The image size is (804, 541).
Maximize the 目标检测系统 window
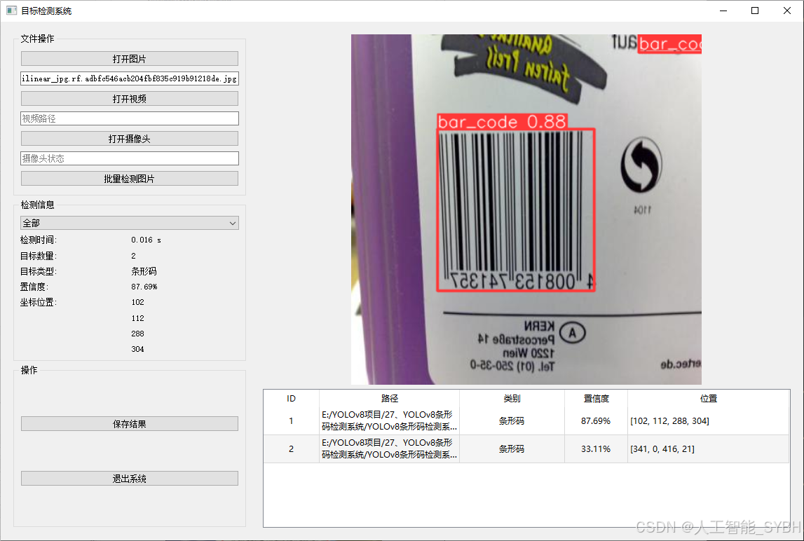coord(755,11)
